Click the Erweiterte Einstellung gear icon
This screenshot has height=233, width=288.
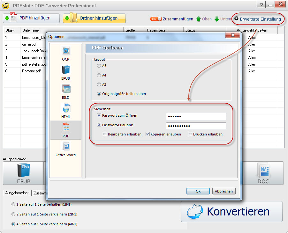click(236, 19)
